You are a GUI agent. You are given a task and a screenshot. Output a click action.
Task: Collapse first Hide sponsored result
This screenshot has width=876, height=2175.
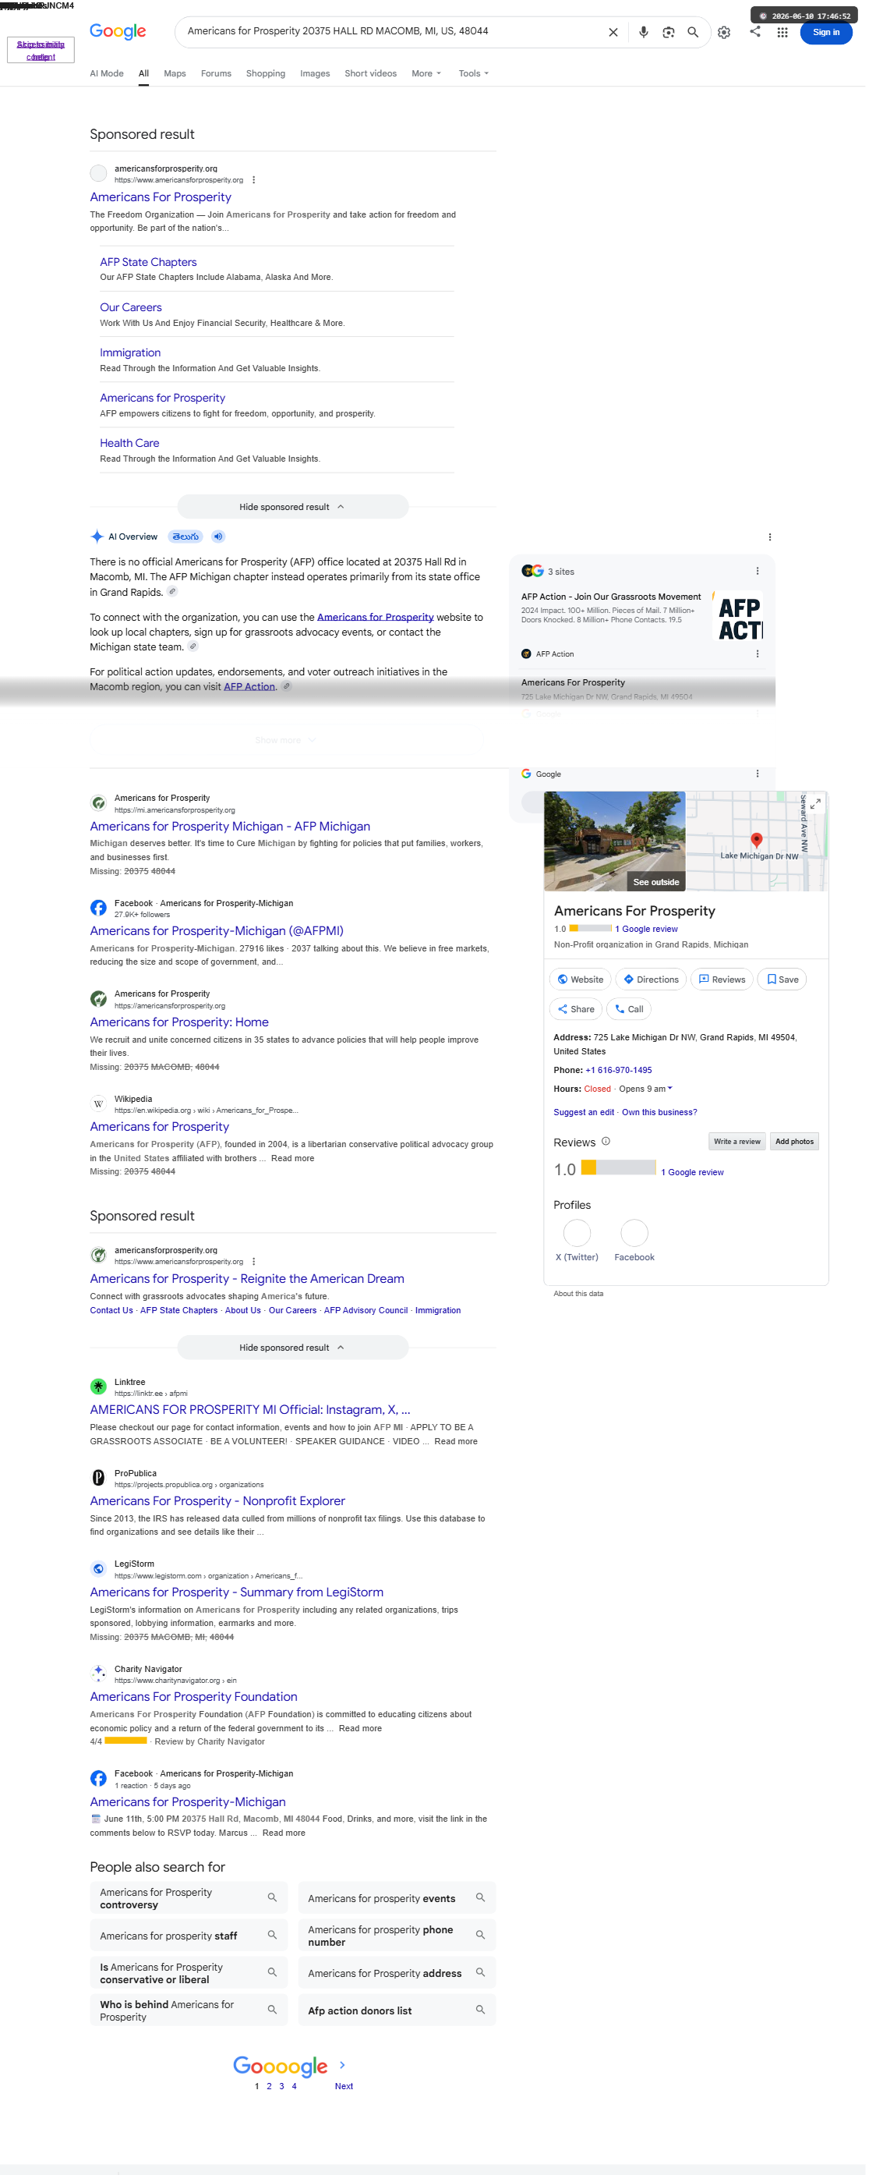(292, 507)
